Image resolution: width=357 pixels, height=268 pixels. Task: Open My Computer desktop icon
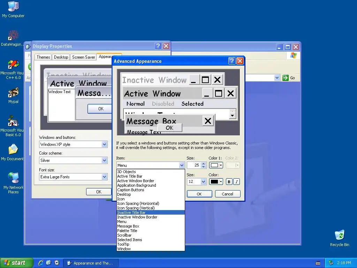click(13, 9)
